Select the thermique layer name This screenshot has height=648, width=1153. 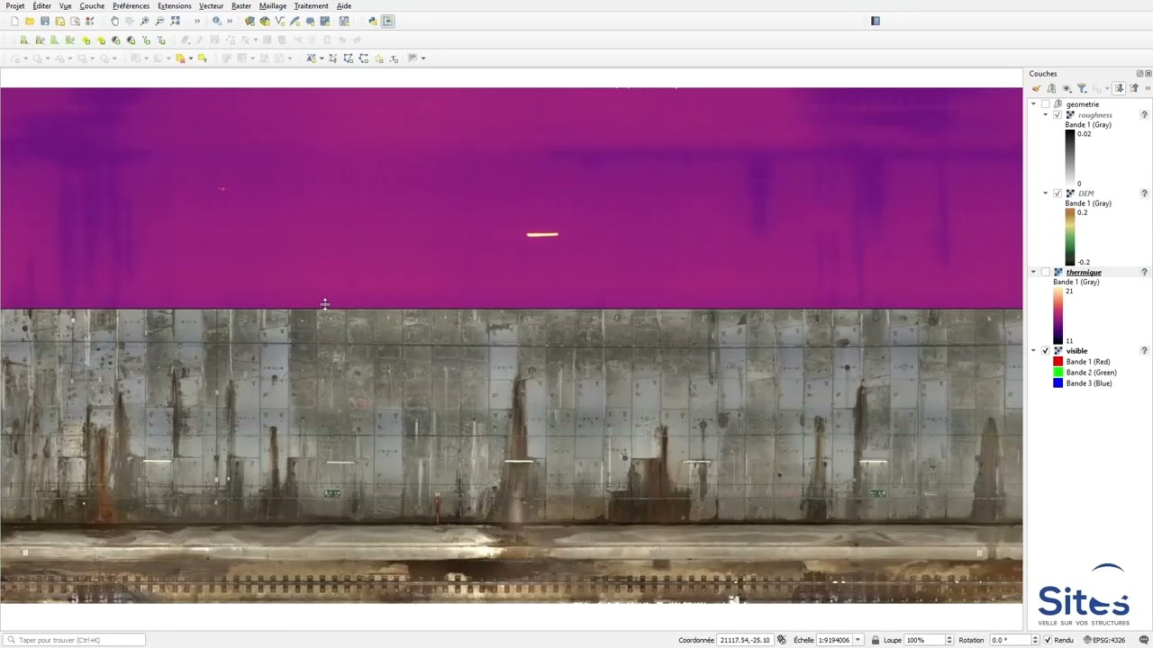[1084, 272]
